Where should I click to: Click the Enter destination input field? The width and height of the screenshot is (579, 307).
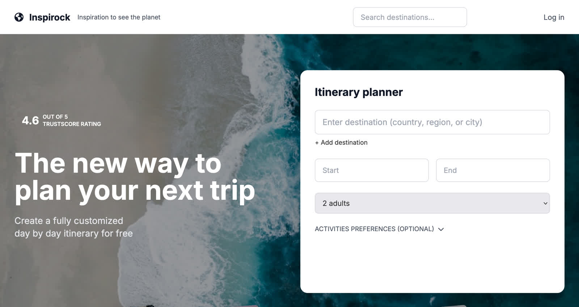[x=432, y=122]
